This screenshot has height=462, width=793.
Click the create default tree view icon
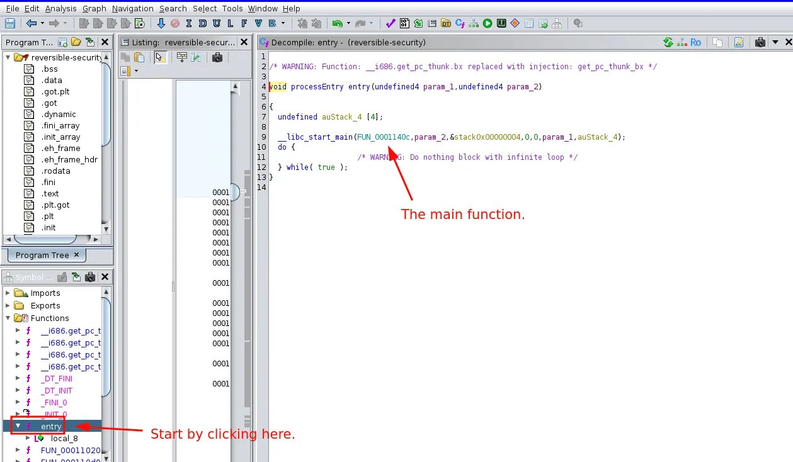[x=63, y=42]
